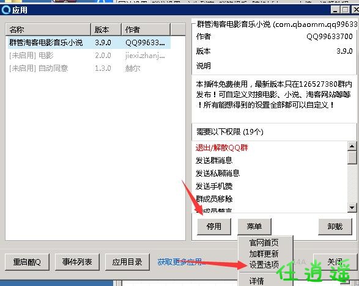Choose 设置选项 from the popup menu
This screenshot has height=286, width=359.
[x=264, y=265]
